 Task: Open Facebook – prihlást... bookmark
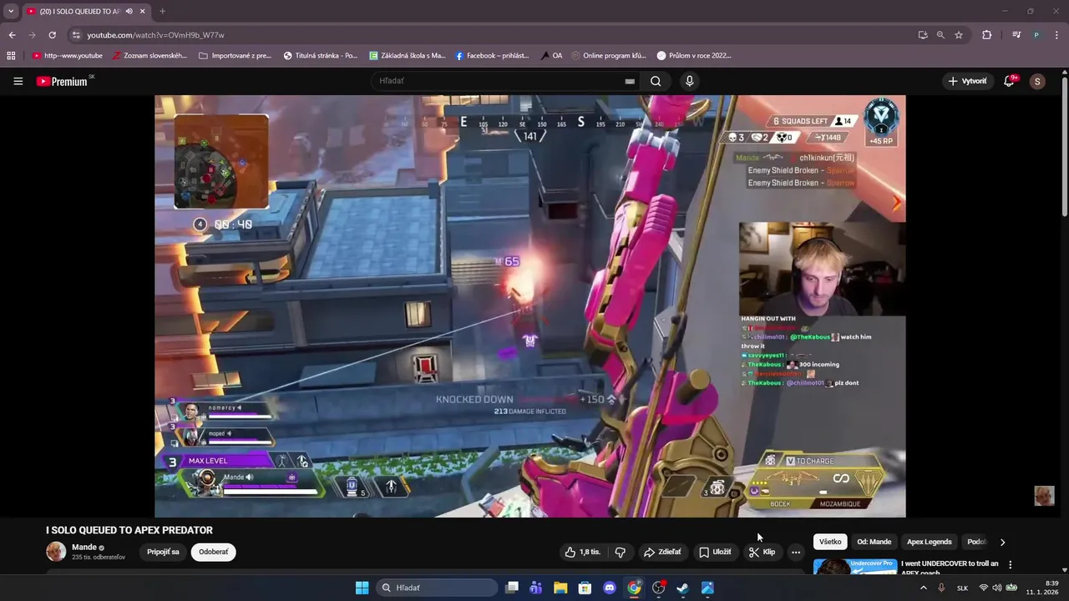tap(492, 56)
